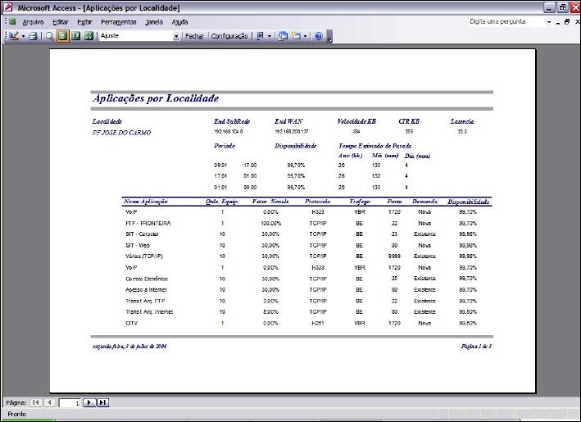Click 'Nome Aplicação' column header

click(146, 202)
